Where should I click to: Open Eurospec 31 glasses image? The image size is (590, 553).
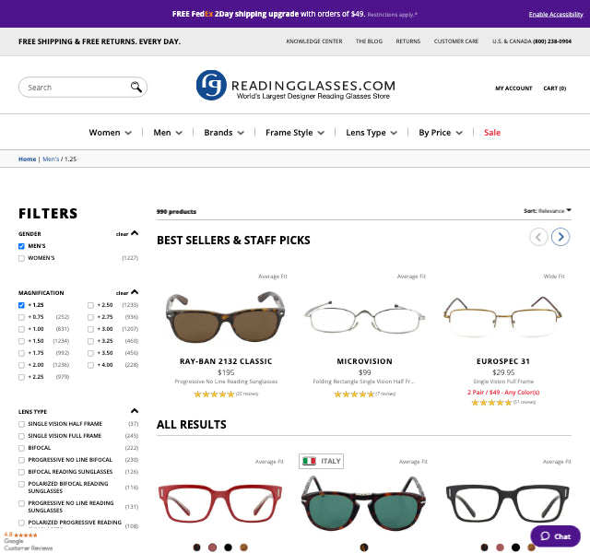point(502,315)
